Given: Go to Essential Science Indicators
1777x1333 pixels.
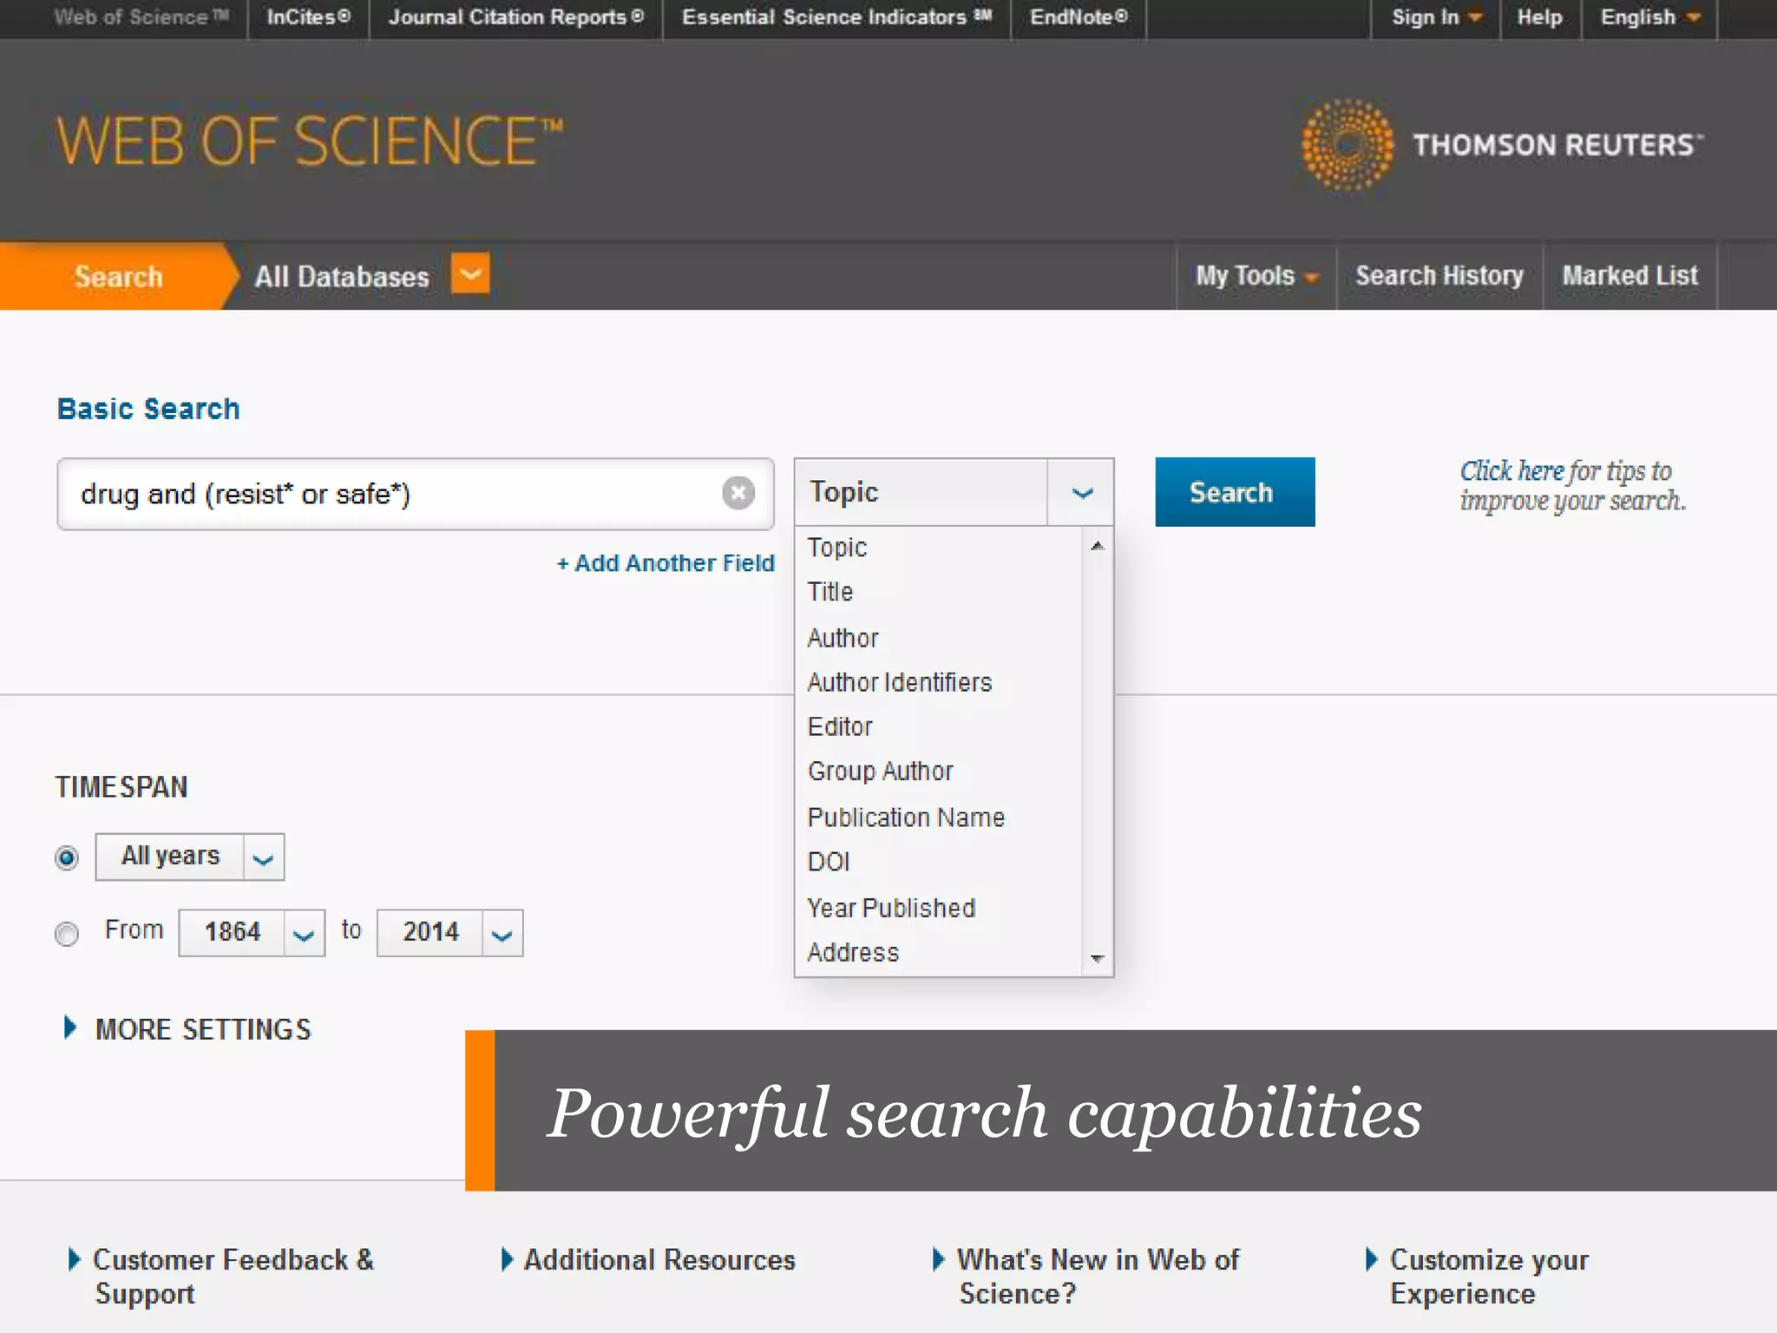Looking at the screenshot, I should point(836,17).
